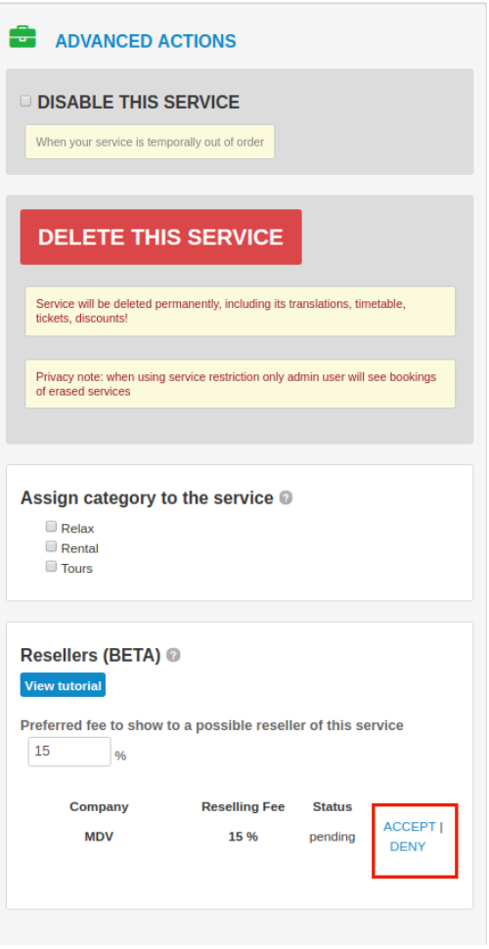Click the Relax category label
Image resolution: width=489 pixels, height=949 pixels.
pyautogui.click(x=77, y=529)
